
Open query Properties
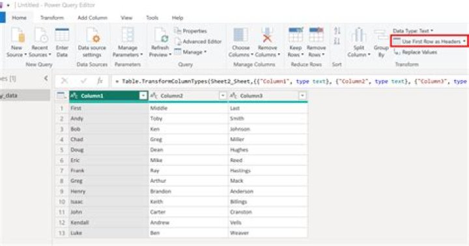point(191,31)
